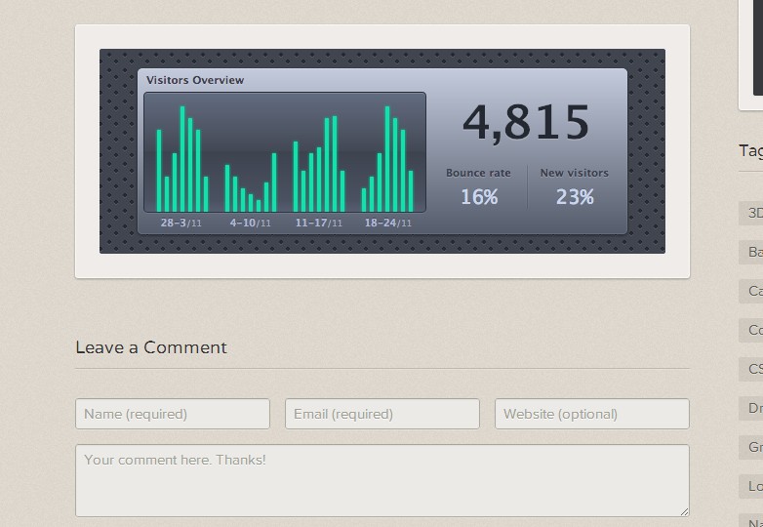The height and width of the screenshot is (527, 763).
Task: Click the Bounce rate 16% stat
Action: pos(478,186)
